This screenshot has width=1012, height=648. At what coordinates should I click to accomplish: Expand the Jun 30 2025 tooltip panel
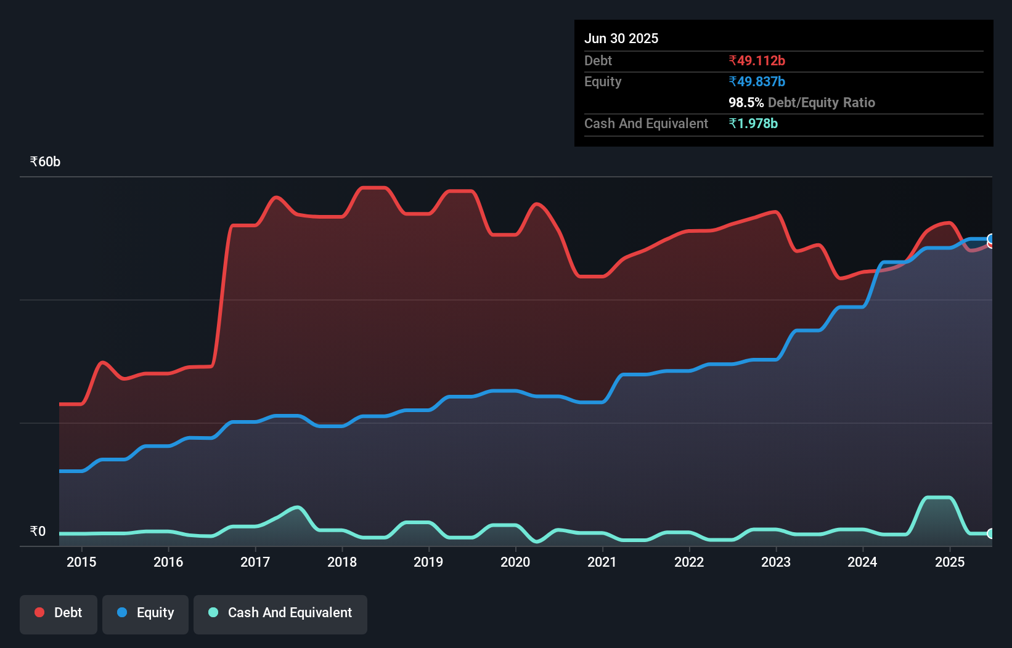(x=621, y=38)
